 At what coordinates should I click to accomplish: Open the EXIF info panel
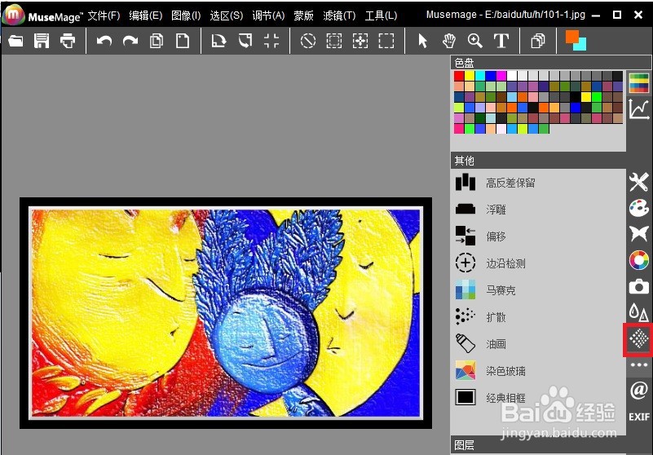click(639, 417)
